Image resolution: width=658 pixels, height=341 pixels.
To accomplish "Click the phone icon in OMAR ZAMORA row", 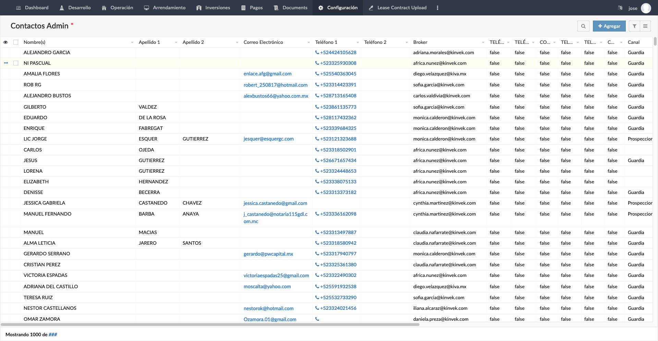I will (317, 319).
